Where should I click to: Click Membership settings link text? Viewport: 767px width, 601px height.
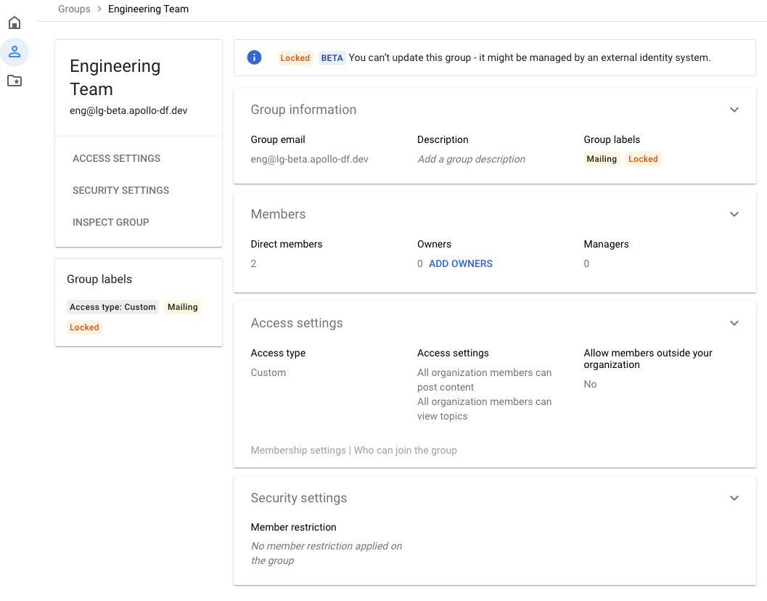298,450
